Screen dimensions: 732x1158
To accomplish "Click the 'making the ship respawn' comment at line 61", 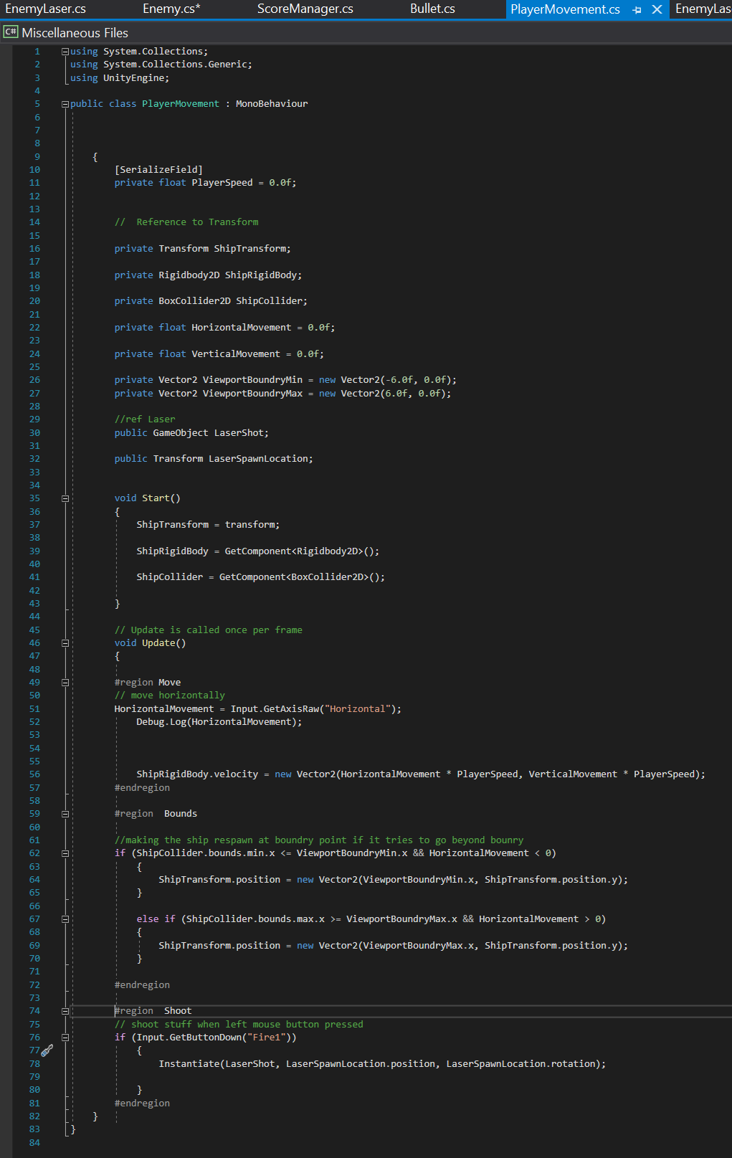I will point(319,840).
